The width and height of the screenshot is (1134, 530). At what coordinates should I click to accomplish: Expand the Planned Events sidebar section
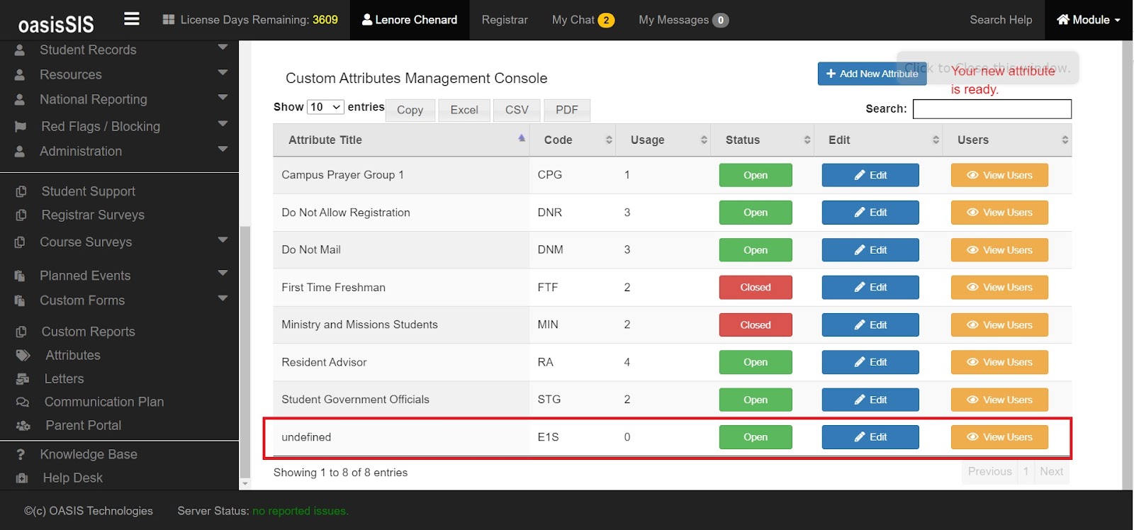pos(223,273)
